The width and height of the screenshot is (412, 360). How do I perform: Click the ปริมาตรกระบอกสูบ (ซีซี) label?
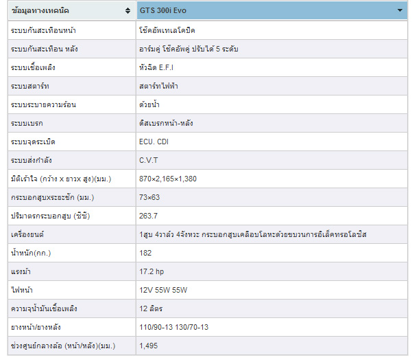coord(51,216)
